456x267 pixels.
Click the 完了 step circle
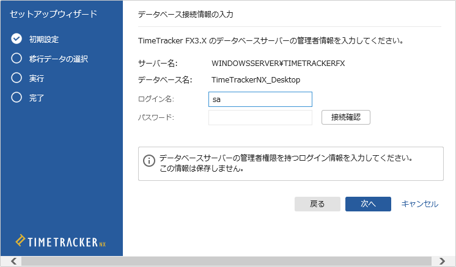17,97
